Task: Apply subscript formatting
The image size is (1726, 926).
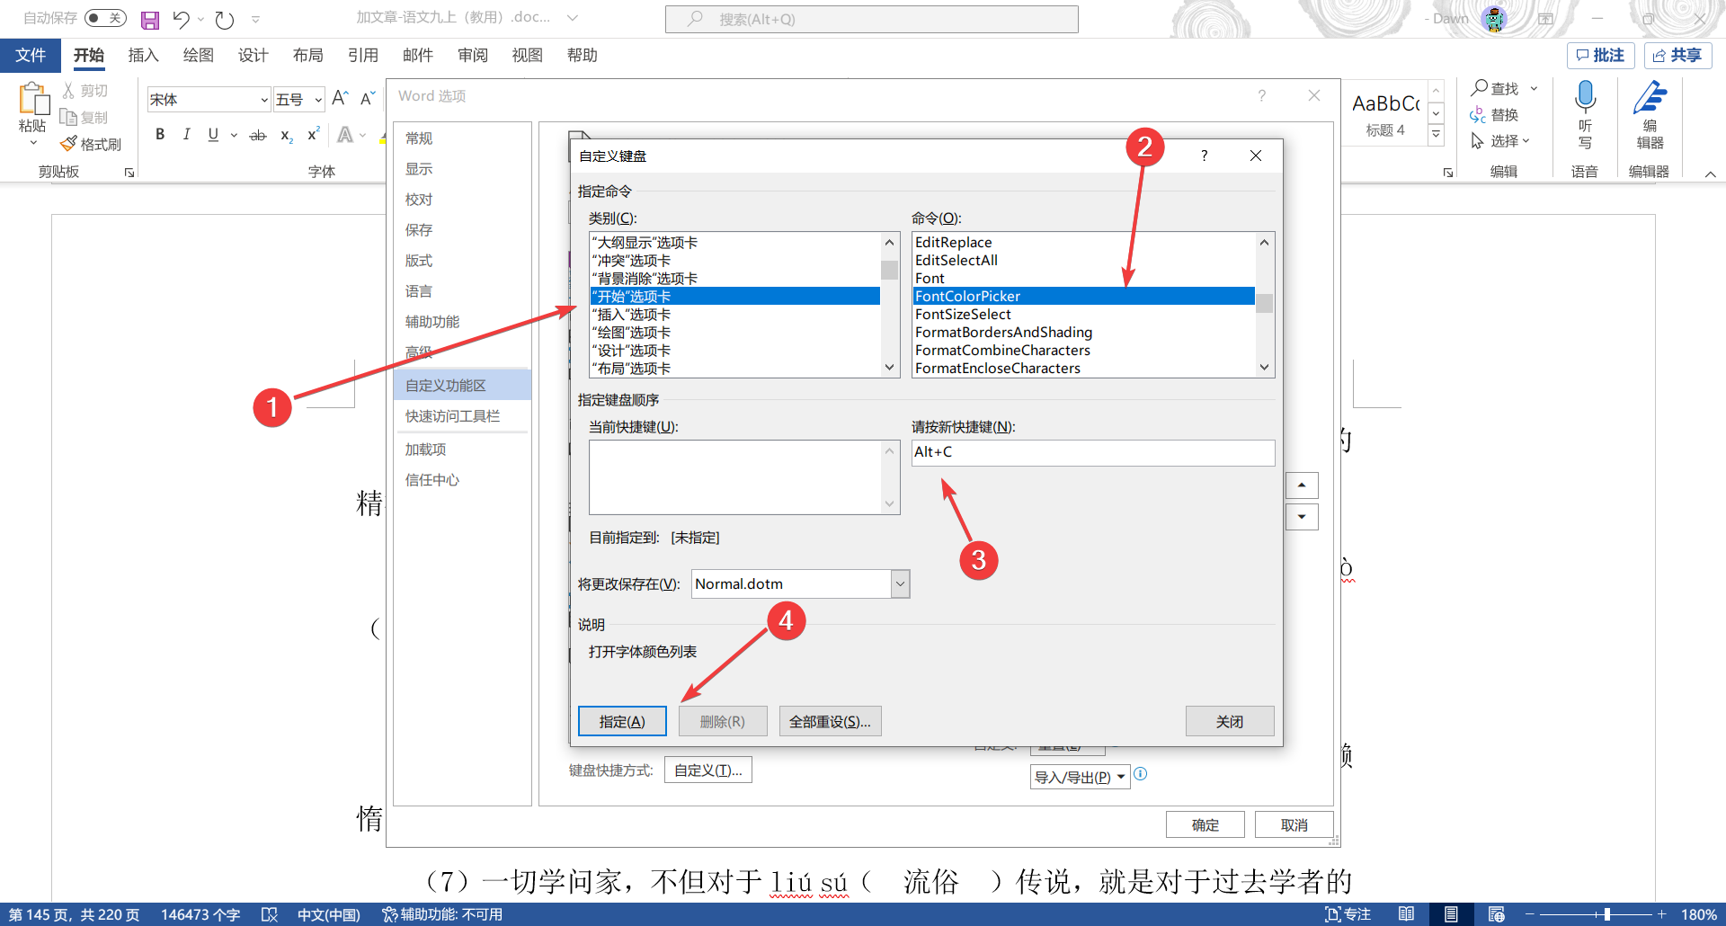Action: 287,135
